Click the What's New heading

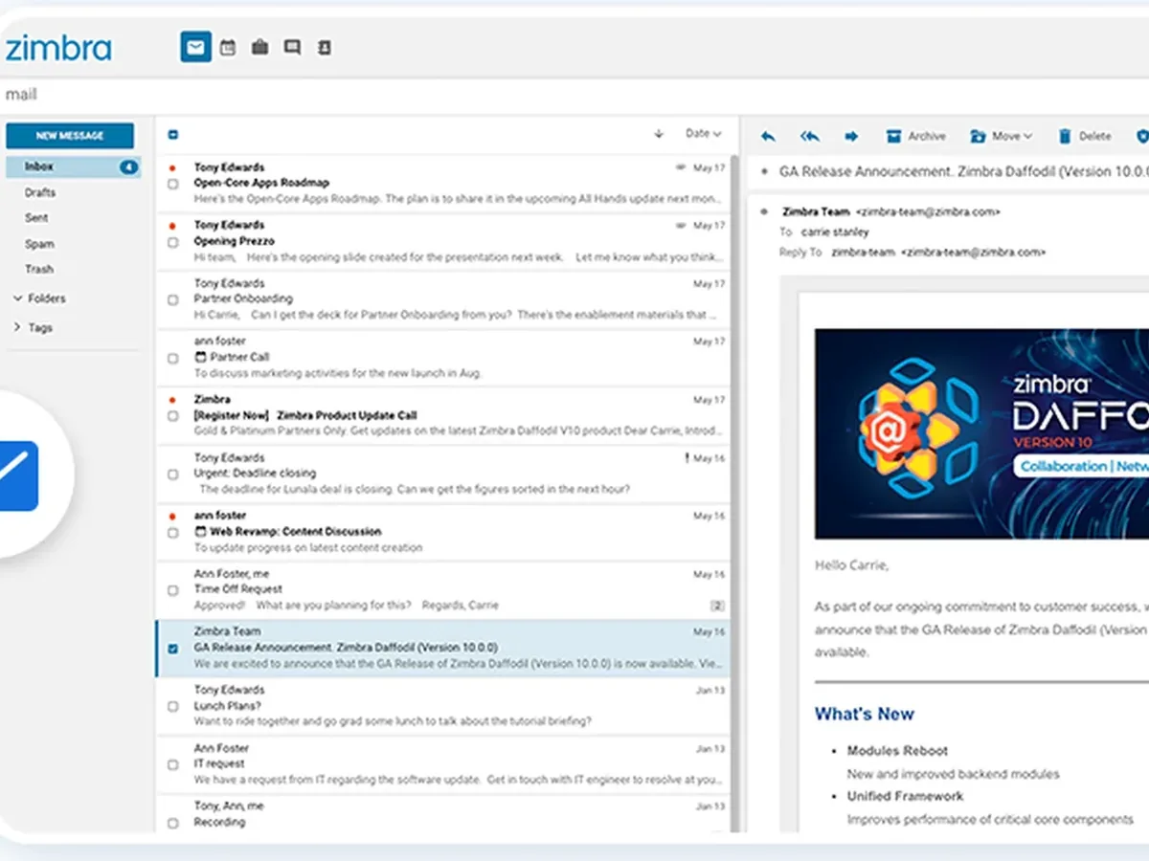pos(865,714)
